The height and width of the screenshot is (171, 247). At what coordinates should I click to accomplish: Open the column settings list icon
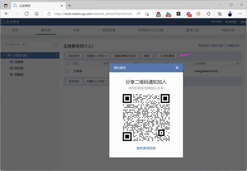pyautogui.click(x=238, y=63)
